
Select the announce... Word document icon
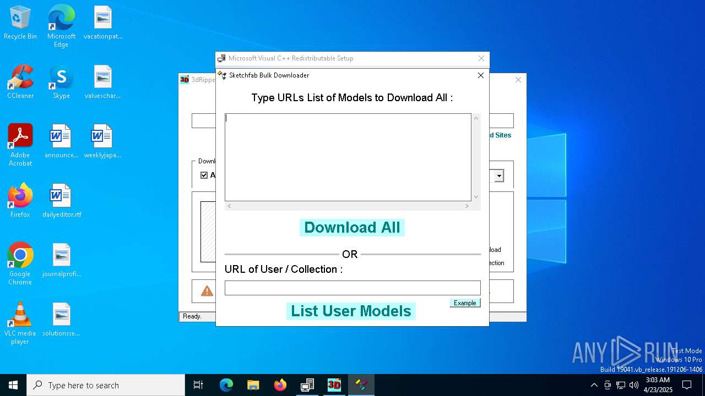click(x=61, y=142)
